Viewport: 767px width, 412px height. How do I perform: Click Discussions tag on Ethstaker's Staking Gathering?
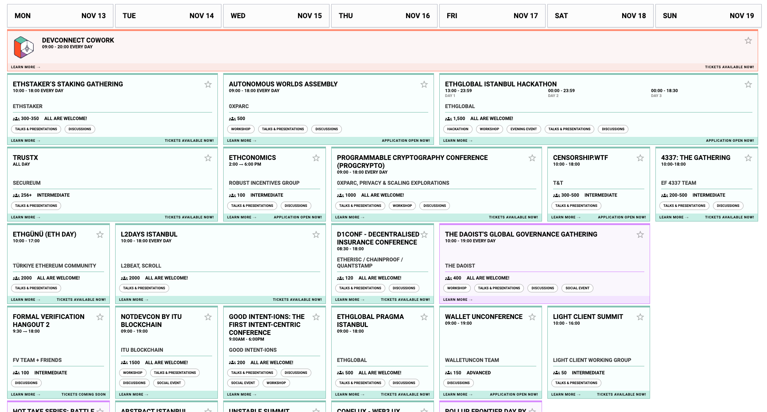click(80, 129)
